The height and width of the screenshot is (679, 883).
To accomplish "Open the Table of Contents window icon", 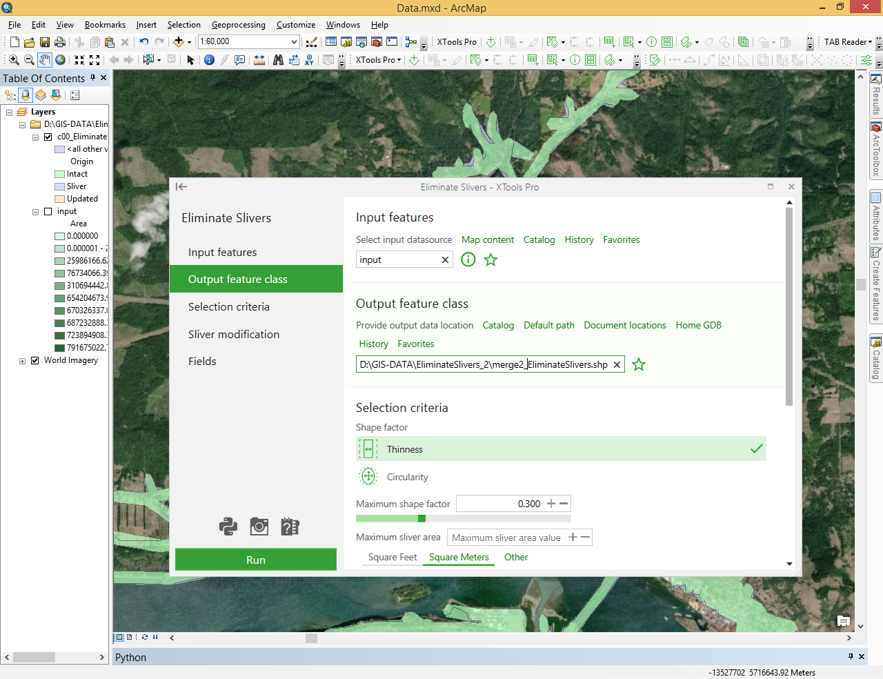I will pos(331,42).
